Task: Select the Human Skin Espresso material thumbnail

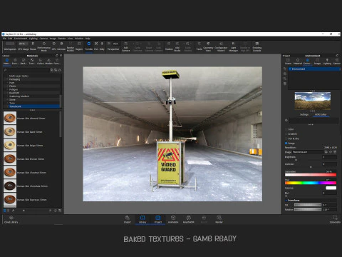Action: (x=10, y=199)
